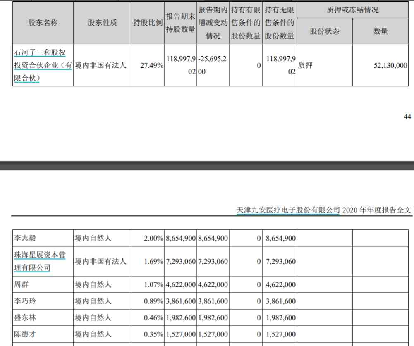Screen dimensions: 414x346
Task: Select the 盛东林 shareholder name
Action: (25, 317)
